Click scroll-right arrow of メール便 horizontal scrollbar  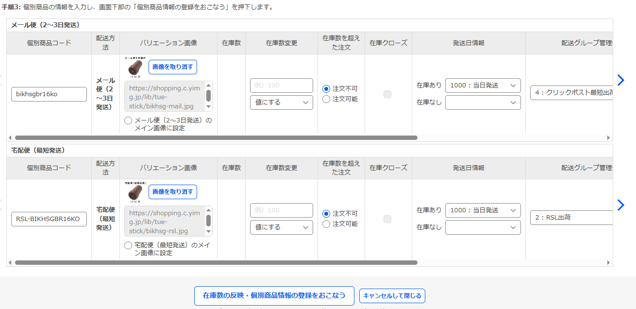point(609,137)
